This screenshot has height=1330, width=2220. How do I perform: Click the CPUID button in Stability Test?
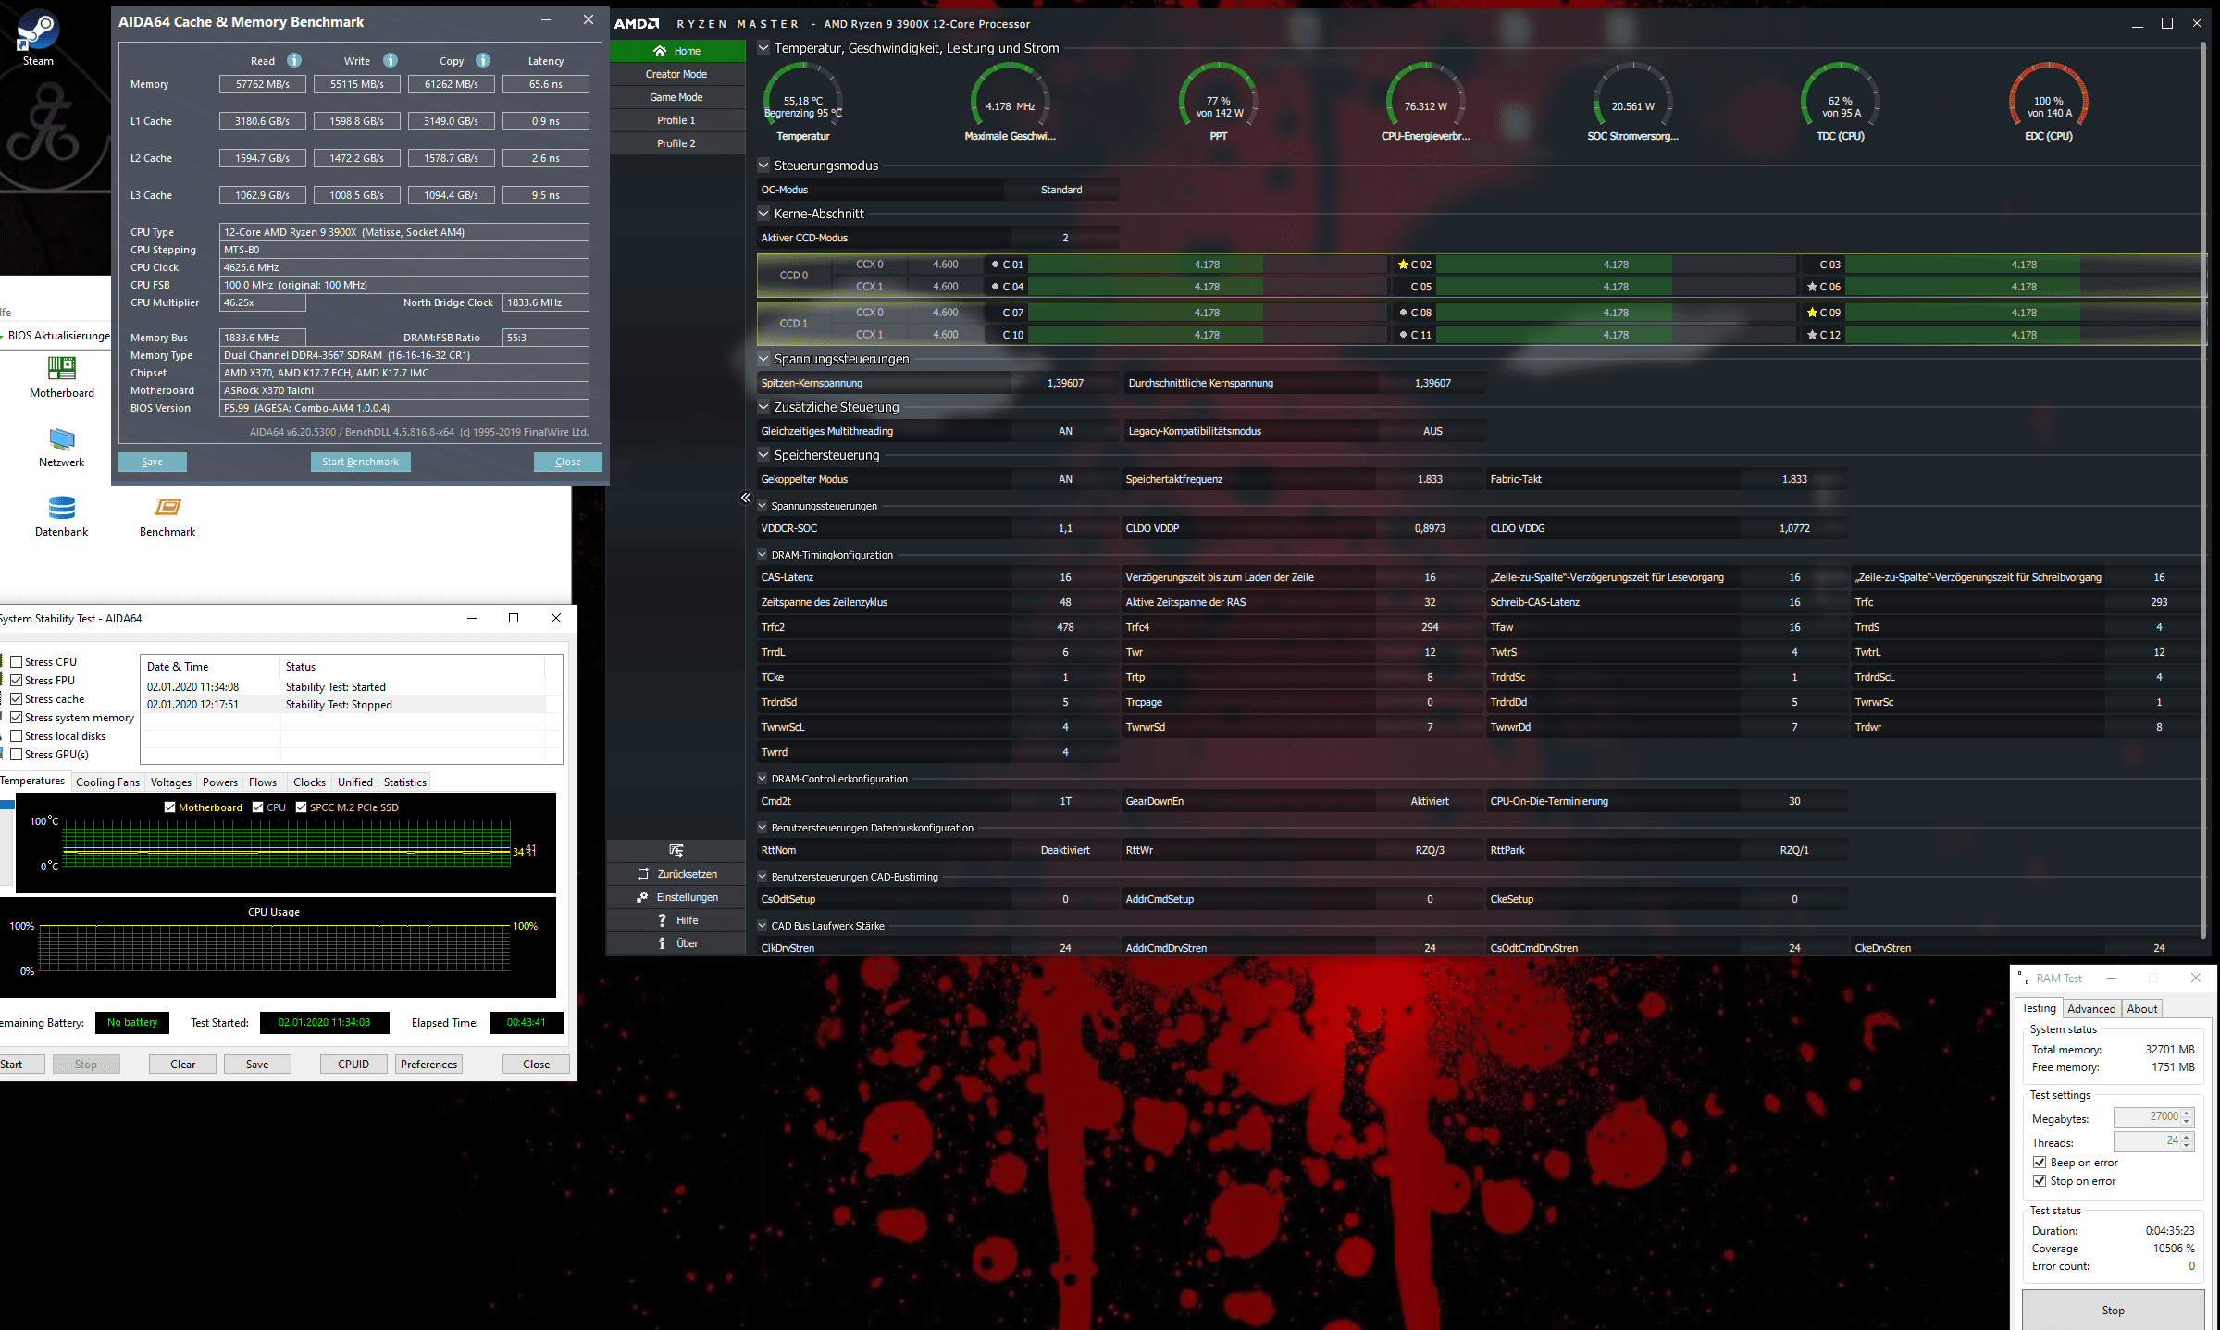coord(353,1065)
